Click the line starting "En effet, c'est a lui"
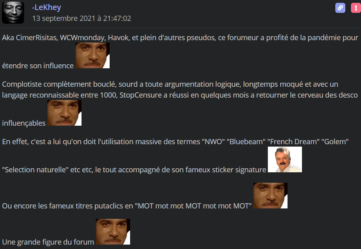The image size is (361, 249). tap(175, 141)
